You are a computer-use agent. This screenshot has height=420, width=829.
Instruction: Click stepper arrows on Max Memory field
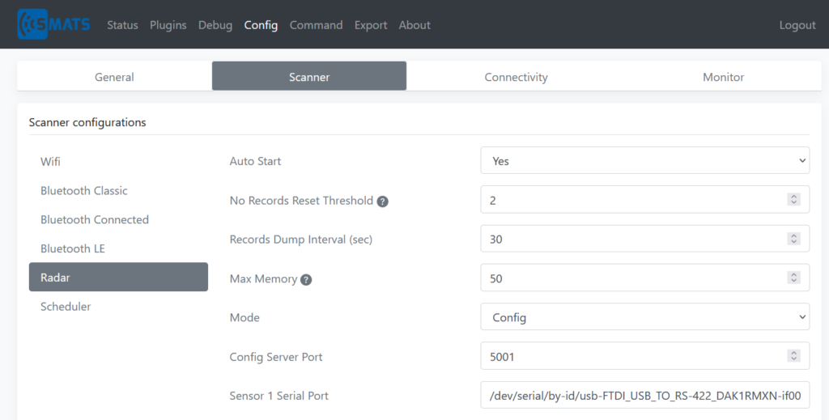coord(793,278)
